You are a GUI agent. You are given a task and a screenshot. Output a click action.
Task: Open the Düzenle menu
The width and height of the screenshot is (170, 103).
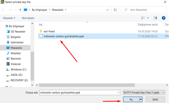[9, 18]
